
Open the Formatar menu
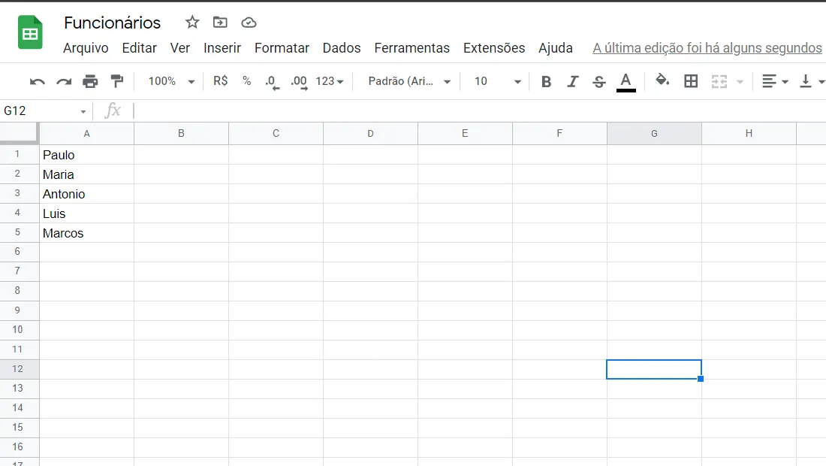click(x=282, y=48)
